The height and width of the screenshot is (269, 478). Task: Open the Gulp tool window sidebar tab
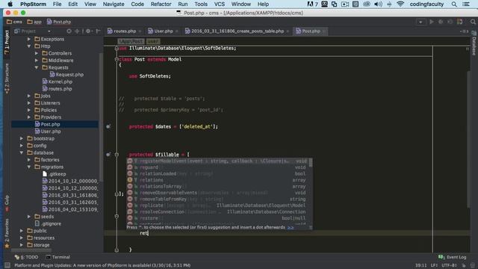click(x=7, y=202)
